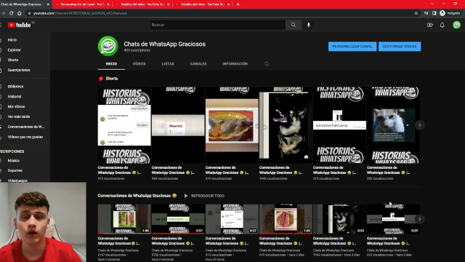This screenshot has width=465, height=262.
Task: Open playlist video with 0:29 duration
Action: 393,219
